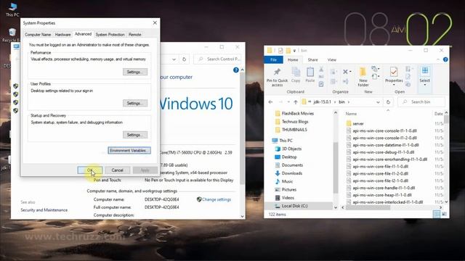Switch Explorer to the details view layout
Viewport: 465px width, 261px height.
(x=437, y=215)
